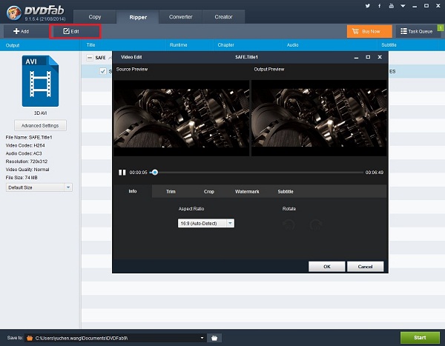Click the rotate clockwise icon

[316, 225]
